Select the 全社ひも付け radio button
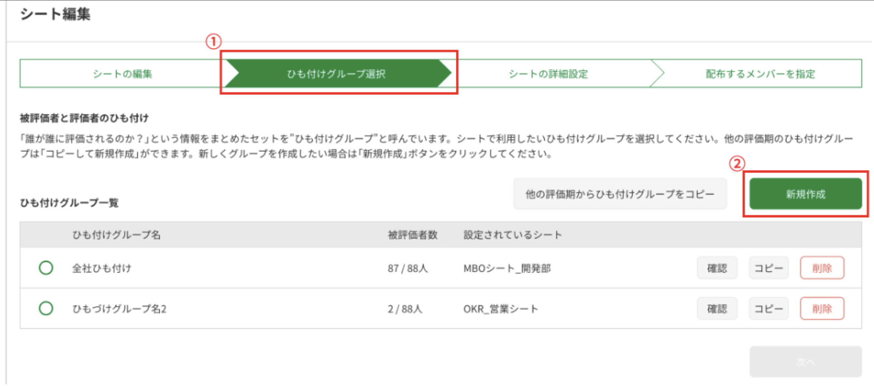This screenshot has width=874, height=386. (x=46, y=268)
